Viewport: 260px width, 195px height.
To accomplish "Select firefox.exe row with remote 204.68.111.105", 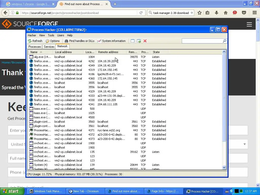I will pos(98,104).
